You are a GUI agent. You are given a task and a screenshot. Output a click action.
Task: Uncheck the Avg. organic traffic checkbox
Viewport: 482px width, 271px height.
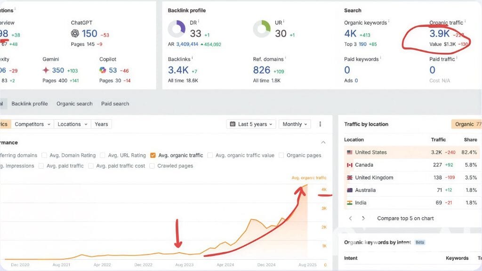(153, 155)
